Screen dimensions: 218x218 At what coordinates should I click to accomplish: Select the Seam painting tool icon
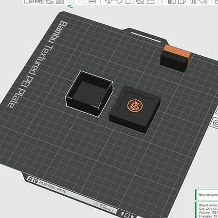tap(182, 2)
